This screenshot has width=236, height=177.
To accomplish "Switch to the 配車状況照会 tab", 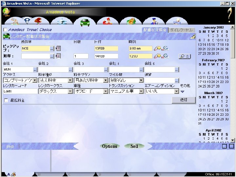I will (x=155, y=30).
